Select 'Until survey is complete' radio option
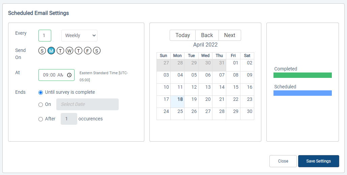Image resolution: width=347 pixels, height=175 pixels. [x=41, y=92]
